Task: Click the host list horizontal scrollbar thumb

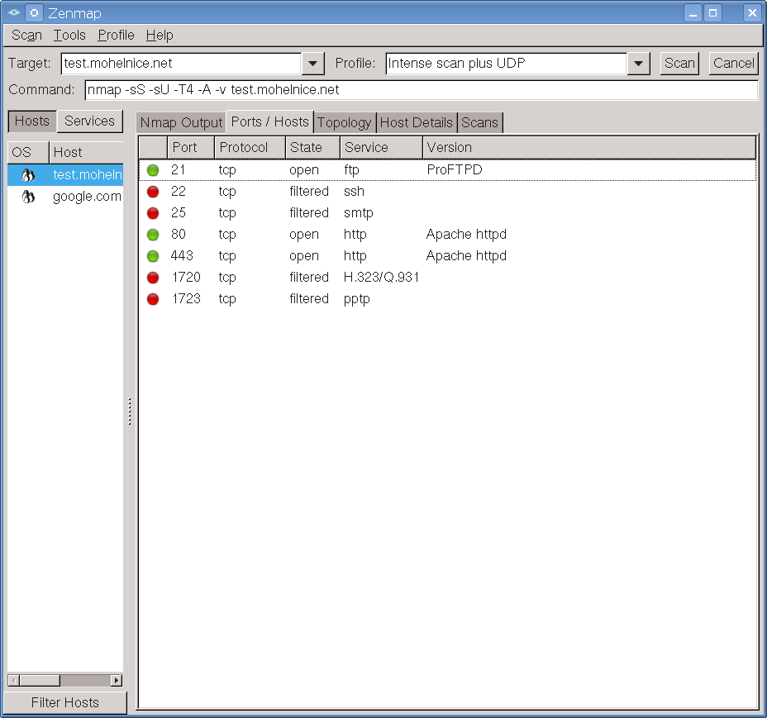Action: click(40, 680)
